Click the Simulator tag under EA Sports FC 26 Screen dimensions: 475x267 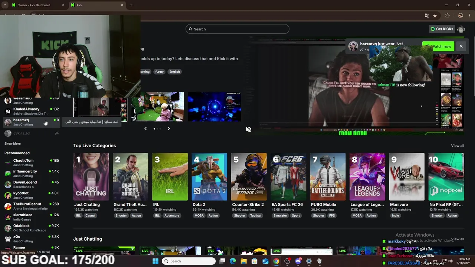(280, 215)
